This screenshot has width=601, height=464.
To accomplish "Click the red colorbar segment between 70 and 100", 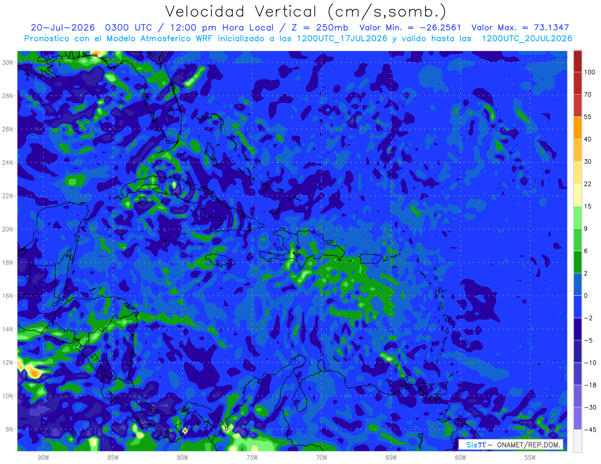I will click(x=577, y=83).
